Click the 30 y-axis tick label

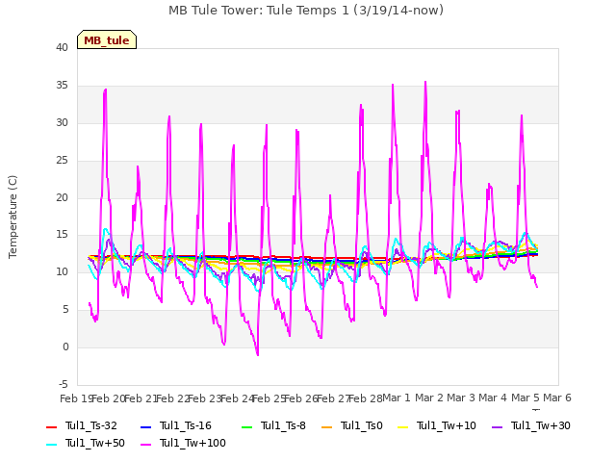pos(62,122)
